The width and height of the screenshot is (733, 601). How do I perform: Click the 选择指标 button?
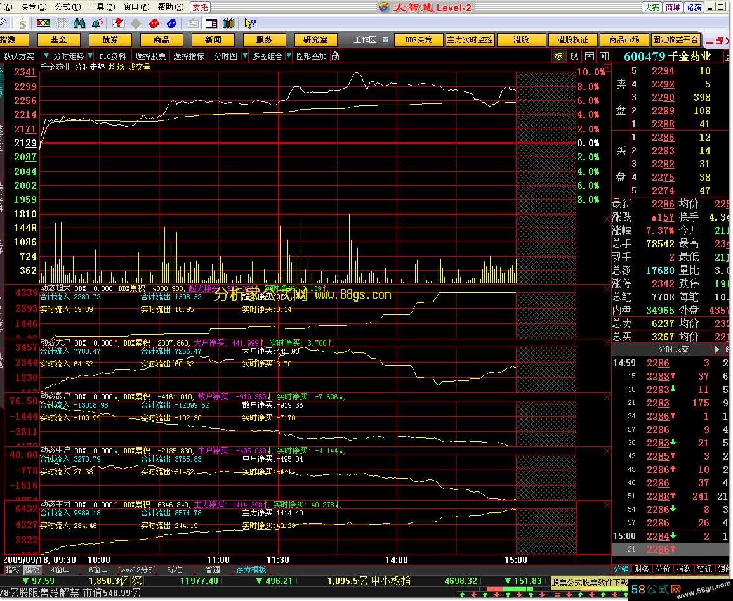click(189, 56)
